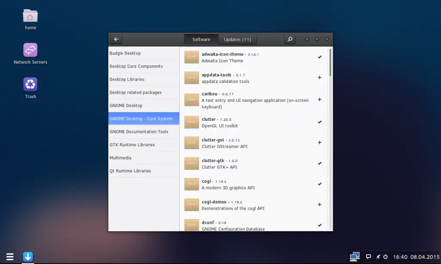Click the power icon in the system tray
This screenshot has width=441, height=264.
point(385,257)
